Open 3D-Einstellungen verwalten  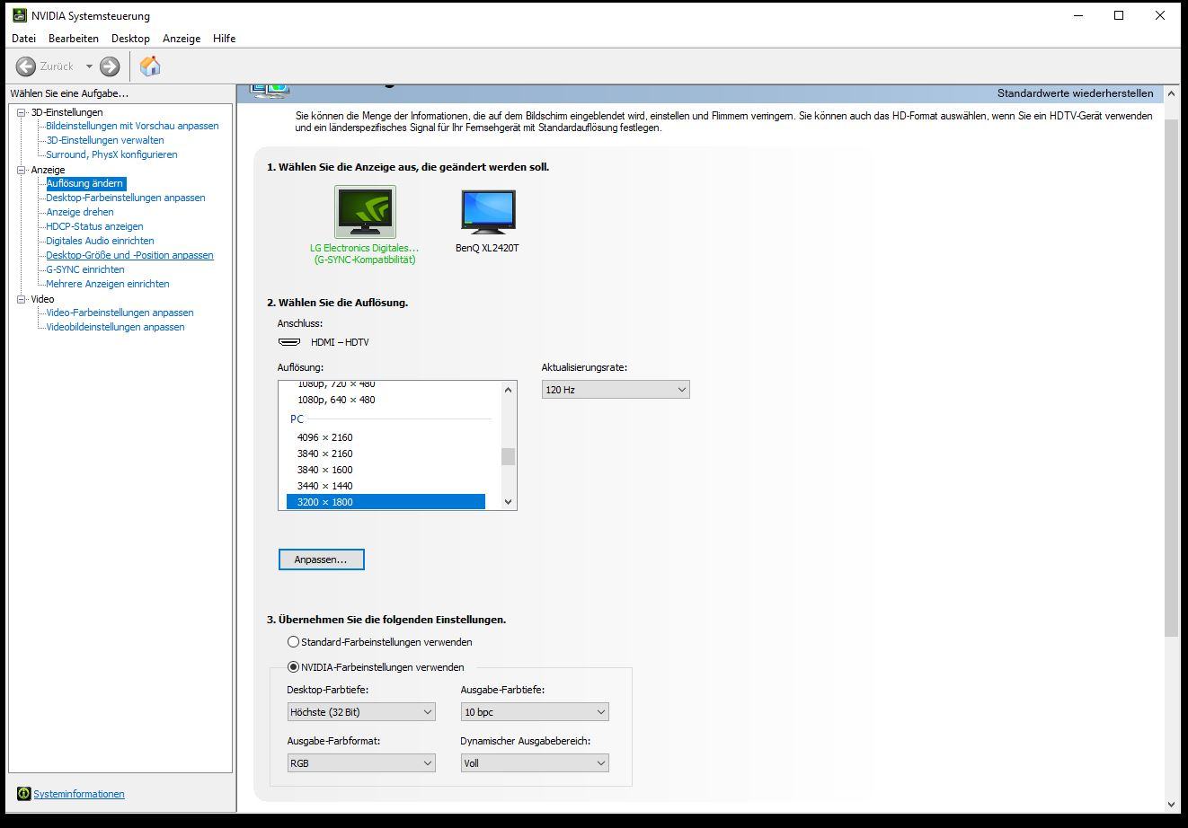tap(105, 140)
